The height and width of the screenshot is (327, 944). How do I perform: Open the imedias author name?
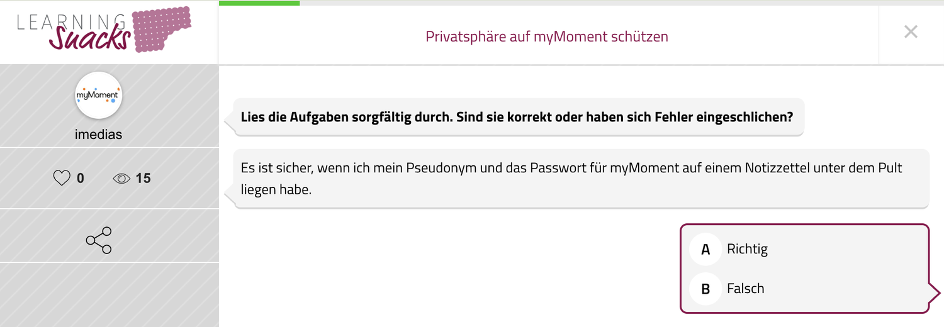pos(99,135)
